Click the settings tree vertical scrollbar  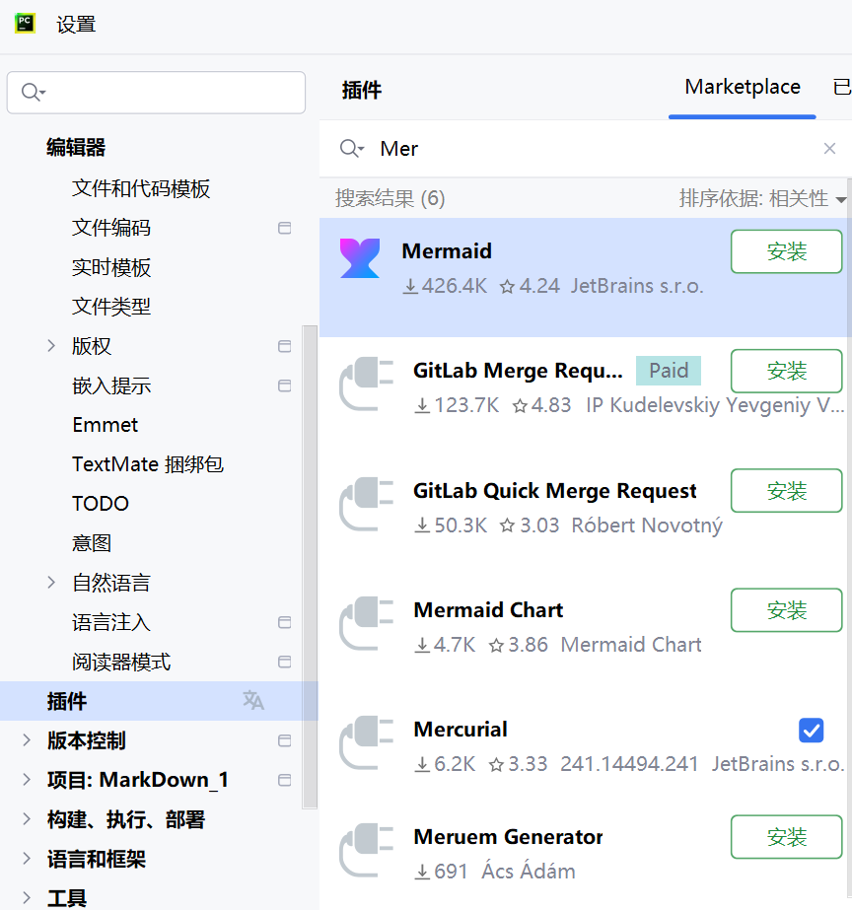point(310,567)
